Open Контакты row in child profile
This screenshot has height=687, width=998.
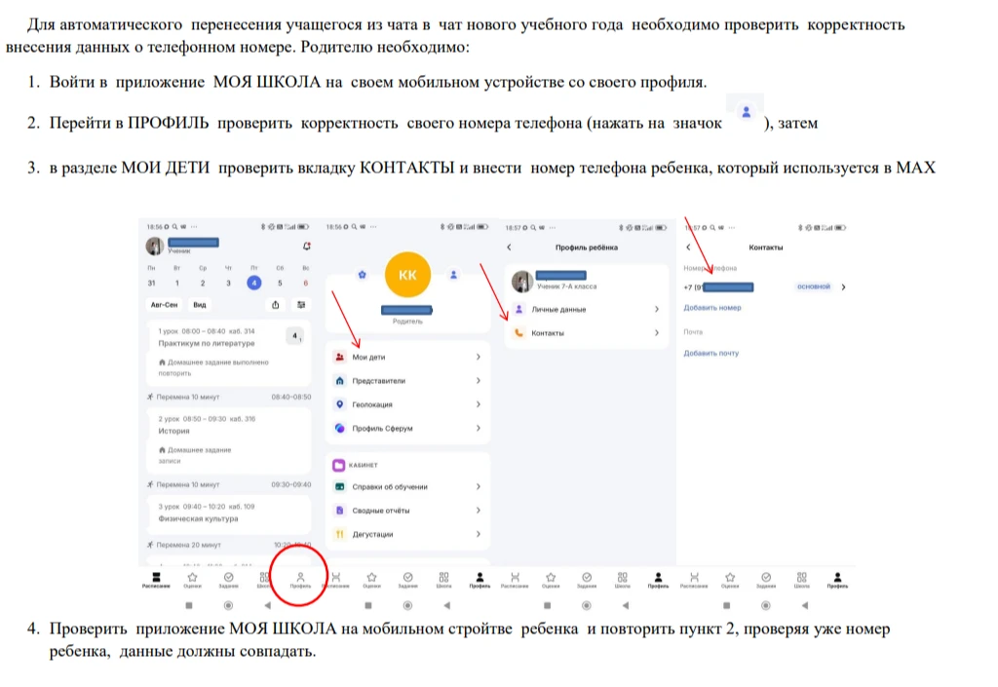pos(587,332)
